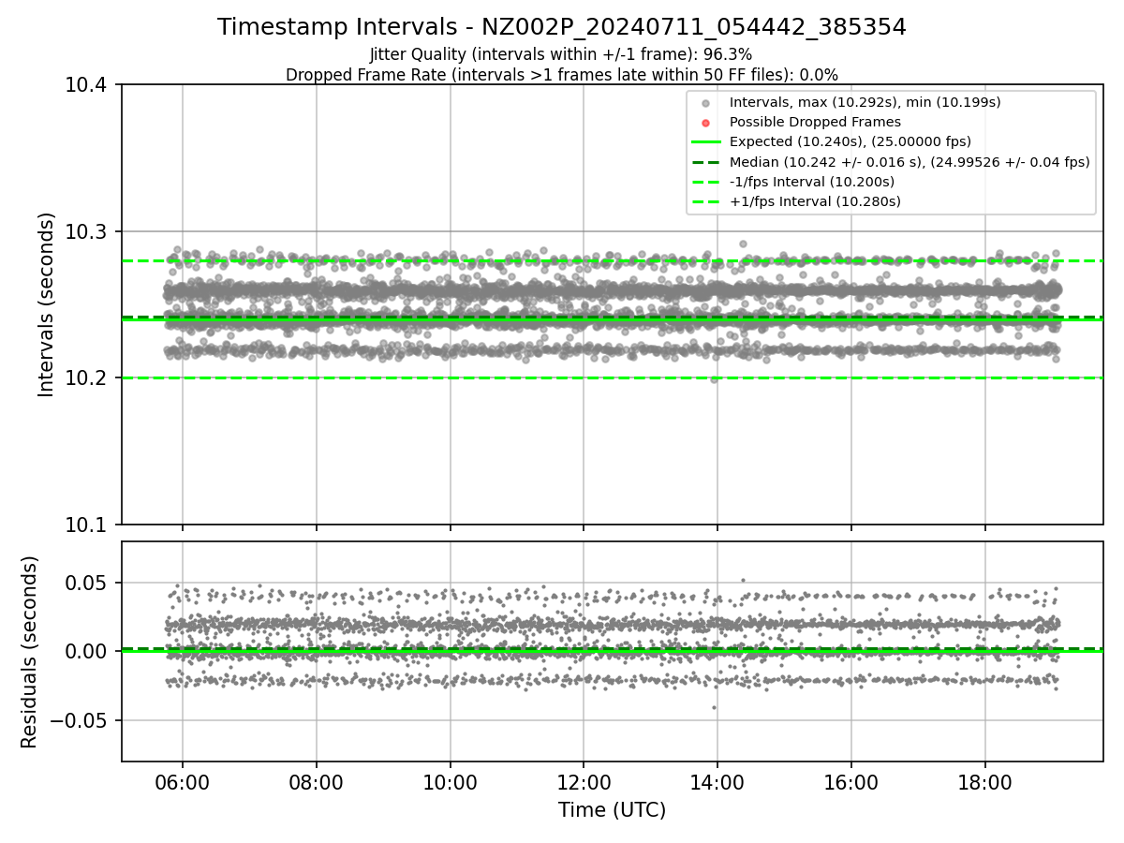This screenshot has width=1124, height=843.
Task: Click x-axis tick label '18:00'
Action: click(984, 783)
